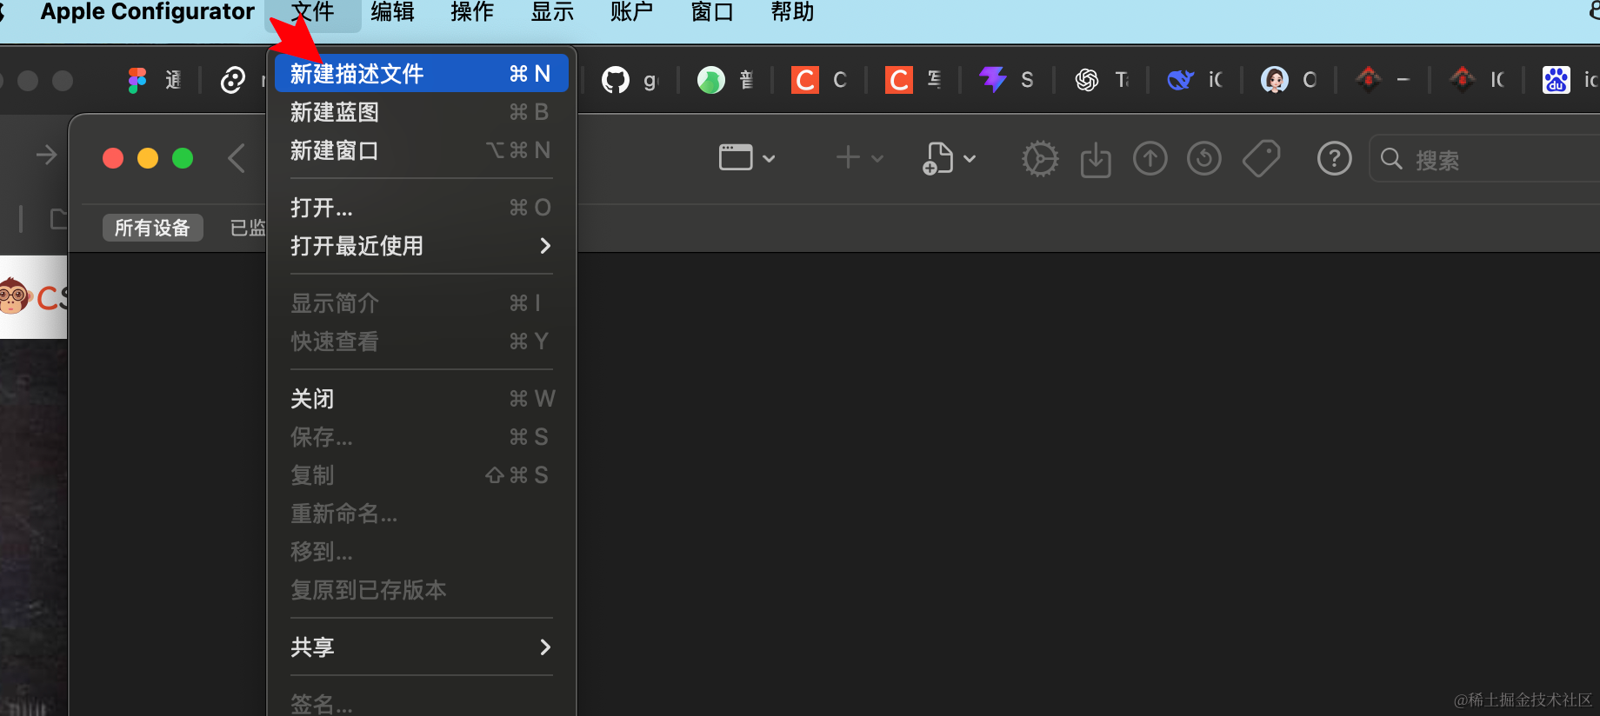The height and width of the screenshot is (716, 1600).
Task: Select 新建描述文件 menu entry
Action: tap(422, 74)
